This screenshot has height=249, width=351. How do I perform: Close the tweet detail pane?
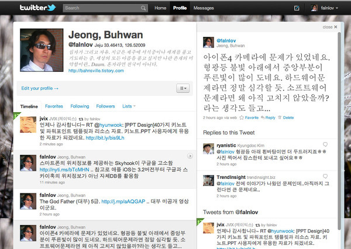(330, 27)
